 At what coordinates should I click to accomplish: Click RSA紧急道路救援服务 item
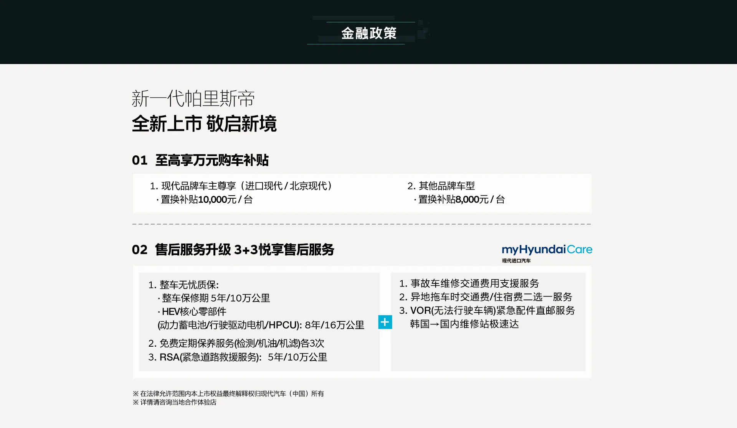[x=238, y=357]
